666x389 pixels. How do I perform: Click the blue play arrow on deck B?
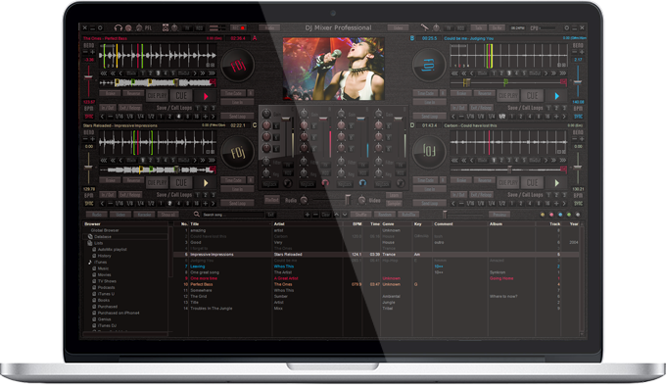557,96
